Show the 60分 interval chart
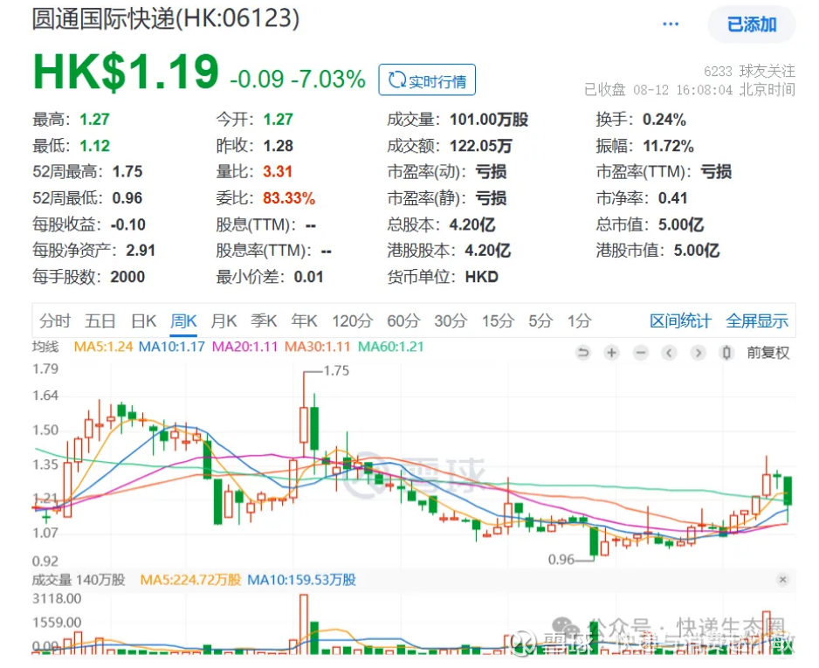Viewport: 819px width, 668px height. coord(403,320)
